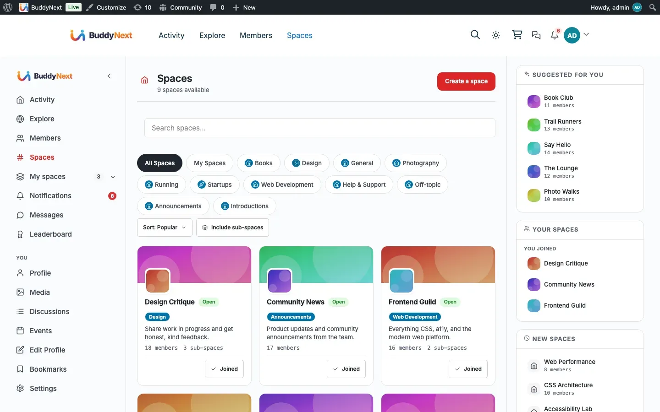Viewport: 660px width, 412px height.
Task: Open the New menu in admin bar
Action: click(244, 7)
